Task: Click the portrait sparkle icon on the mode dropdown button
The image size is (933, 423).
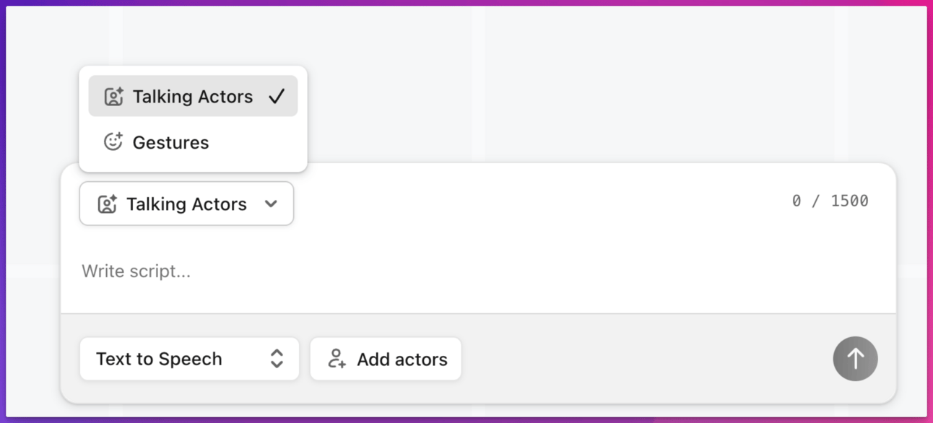Action: [108, 204]
